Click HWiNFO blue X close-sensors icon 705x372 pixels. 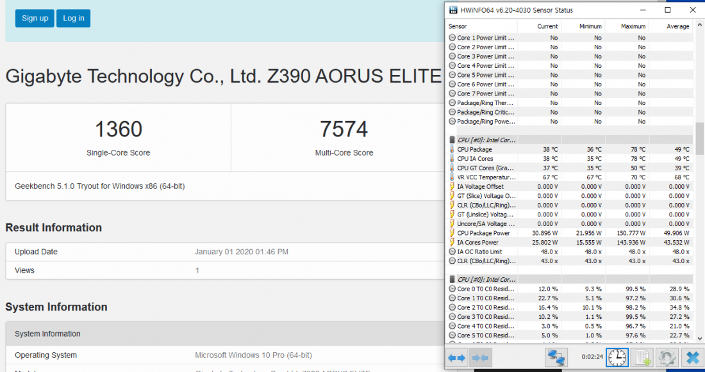692,358
